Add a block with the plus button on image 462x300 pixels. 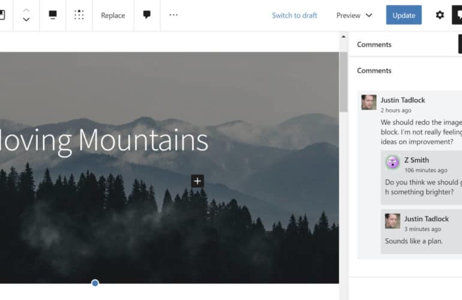(197, 181)
